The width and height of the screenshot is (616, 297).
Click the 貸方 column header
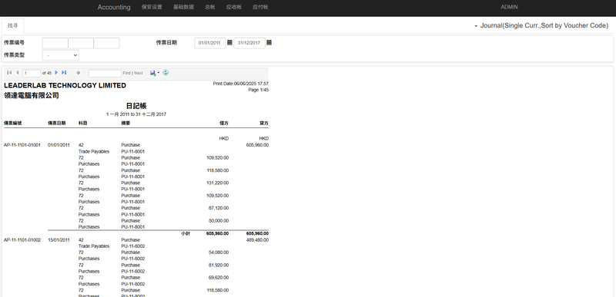coord(264,124)
